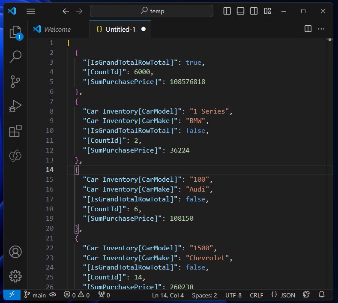The image size is (338, 303).
Task: Go back with the left arrow
Action: 66,11
